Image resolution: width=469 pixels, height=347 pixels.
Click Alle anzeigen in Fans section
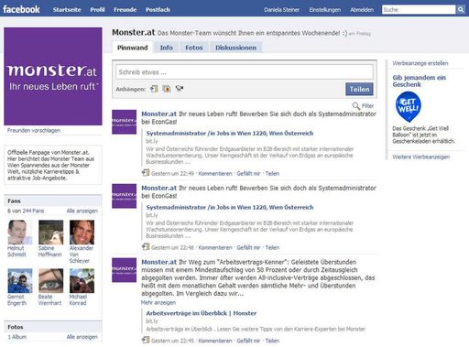pyautogui.click(x=82, y=211)
